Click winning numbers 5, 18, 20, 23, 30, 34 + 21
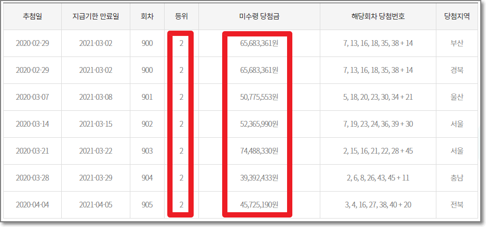Screen dimensions: 486x227 [x=378, y=97]
